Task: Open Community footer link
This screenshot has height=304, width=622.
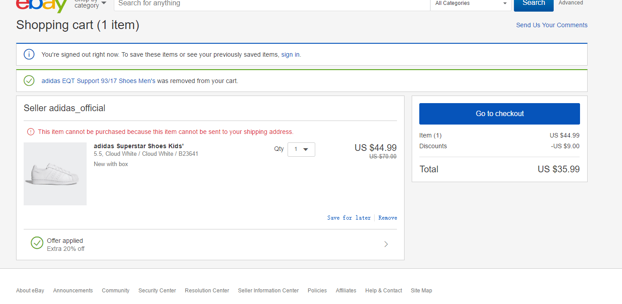Action: click(116, 291)
